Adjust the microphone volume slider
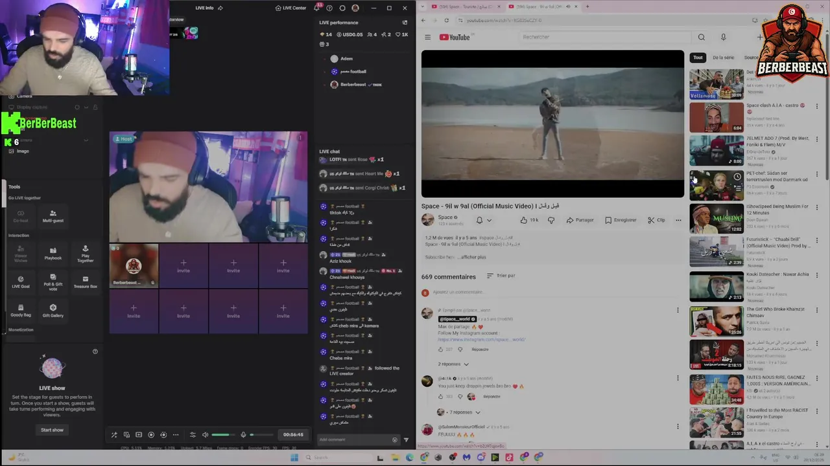 point(261,435)
